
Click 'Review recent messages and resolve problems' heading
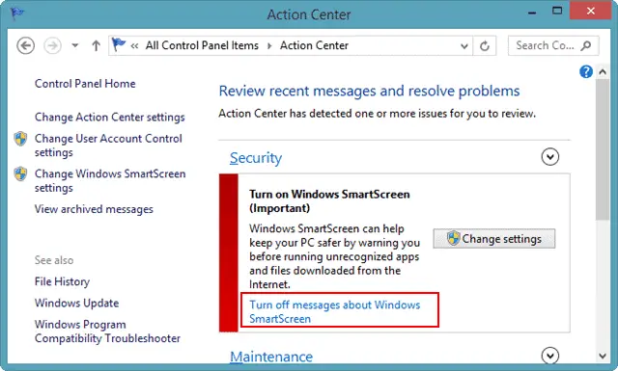click(369, 91)
